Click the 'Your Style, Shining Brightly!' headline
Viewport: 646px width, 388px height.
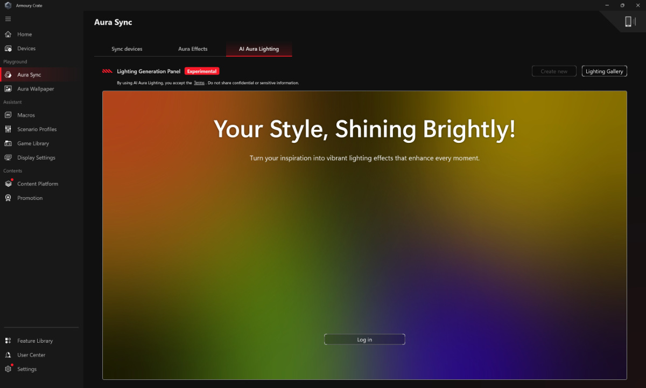point(364,129)
